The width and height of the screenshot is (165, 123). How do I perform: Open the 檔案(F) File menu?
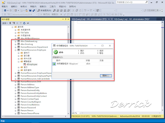(5, 6)
